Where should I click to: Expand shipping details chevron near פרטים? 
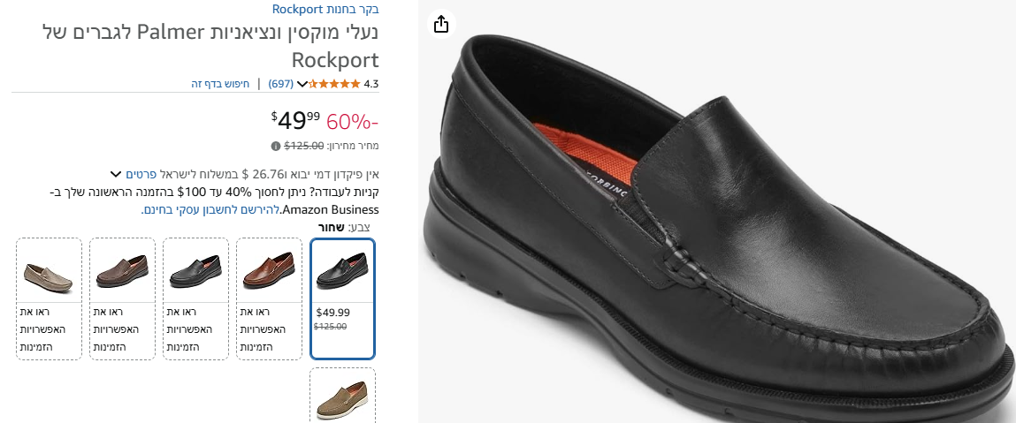tap(116, 174)
